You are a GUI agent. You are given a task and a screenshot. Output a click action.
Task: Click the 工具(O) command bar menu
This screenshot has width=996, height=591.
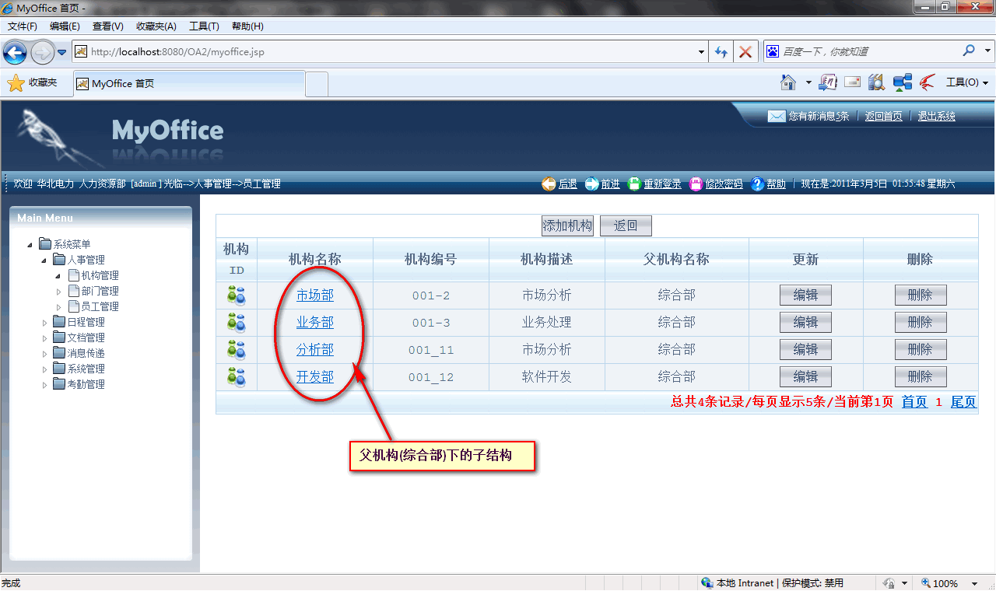tap(966, 82)
